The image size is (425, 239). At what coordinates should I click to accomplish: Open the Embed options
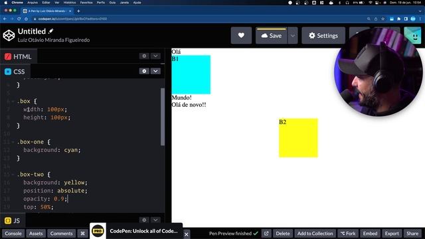[x=370, y=233]
